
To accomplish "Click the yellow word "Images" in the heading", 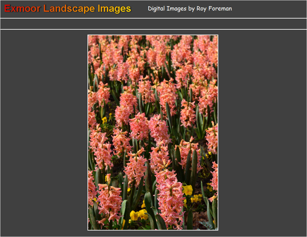I will tap(114, 9).
